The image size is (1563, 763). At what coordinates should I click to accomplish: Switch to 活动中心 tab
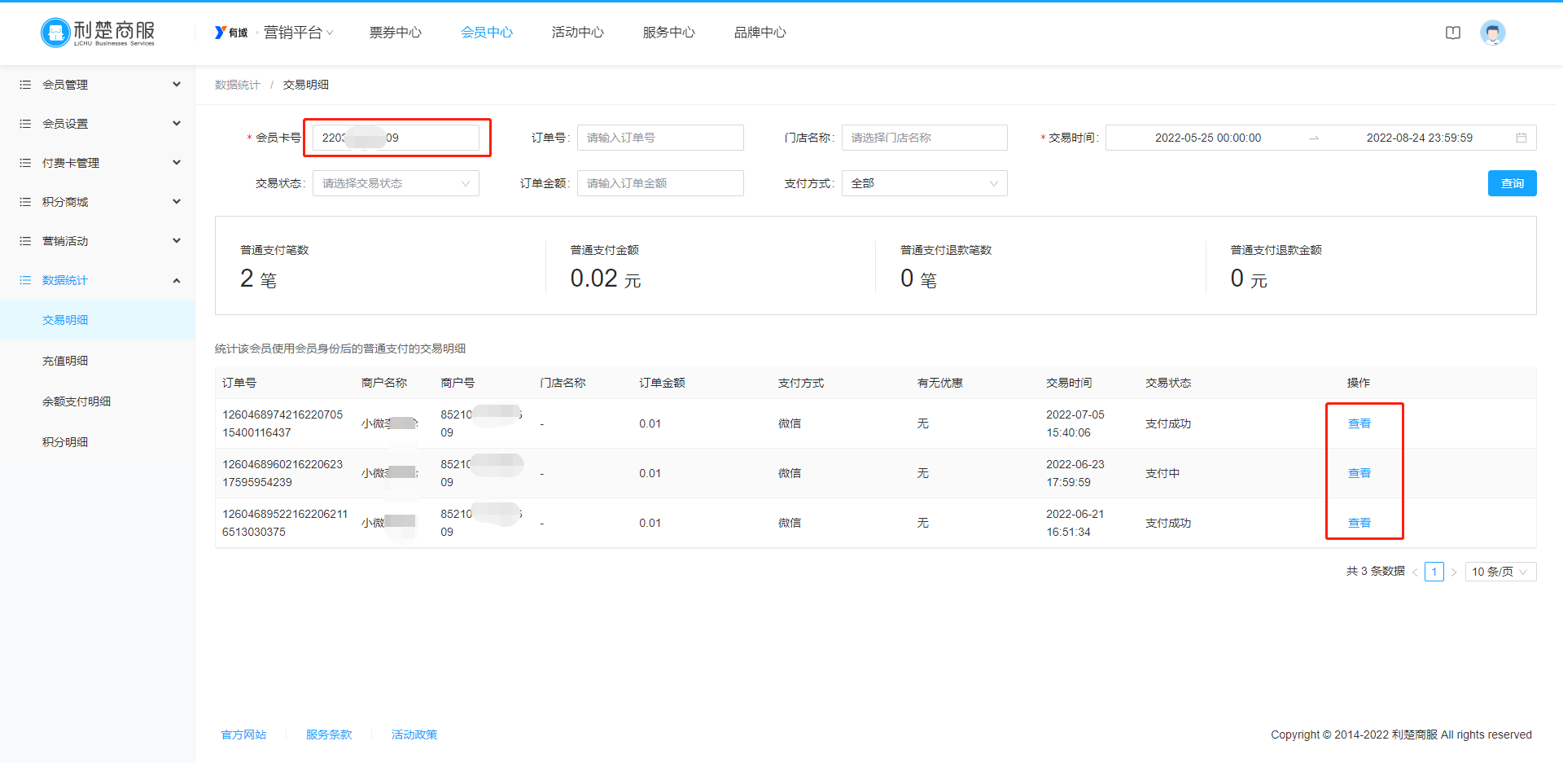(578, 33)
